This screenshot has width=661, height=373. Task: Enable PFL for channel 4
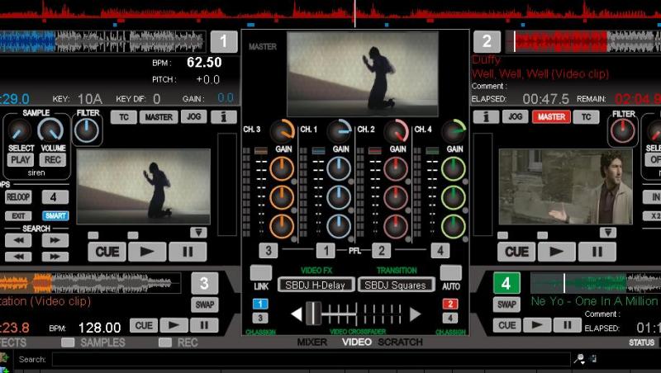click(x=440, y=251)
